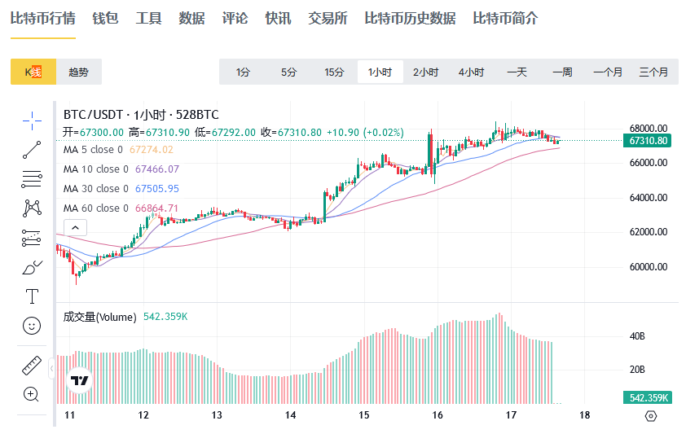Screen dimensions: 686x434
Task: Click the TradingView logo
Action: point(79,380)
